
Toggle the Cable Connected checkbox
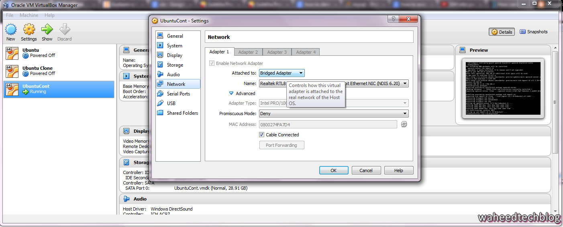(262, 135)
